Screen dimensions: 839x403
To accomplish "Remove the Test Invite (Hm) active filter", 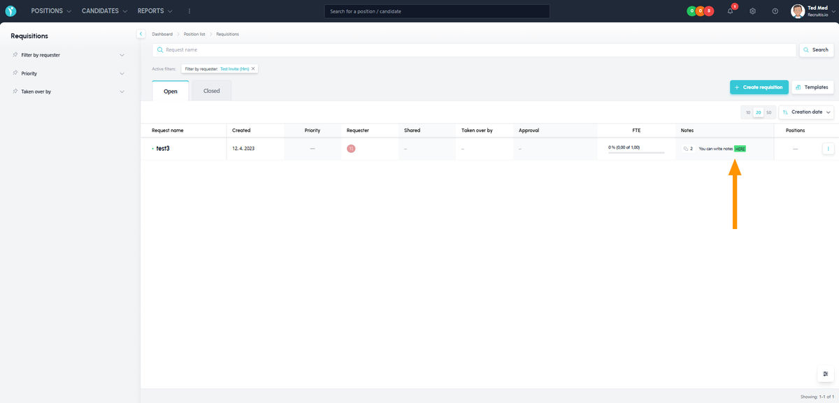I will tap(253, 68).
